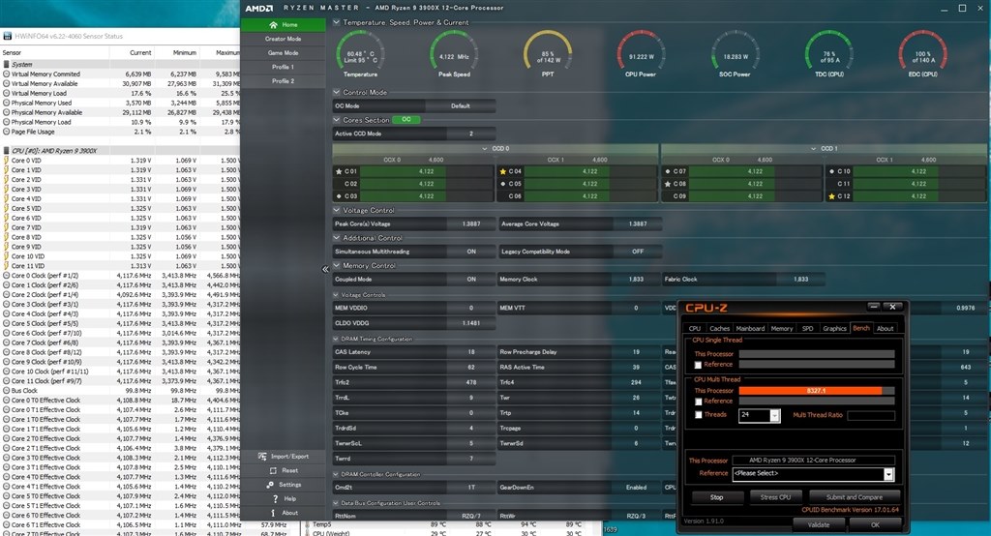Check the Threads checkbox in CPU-Z
The image size is (991, 536).
698,415
